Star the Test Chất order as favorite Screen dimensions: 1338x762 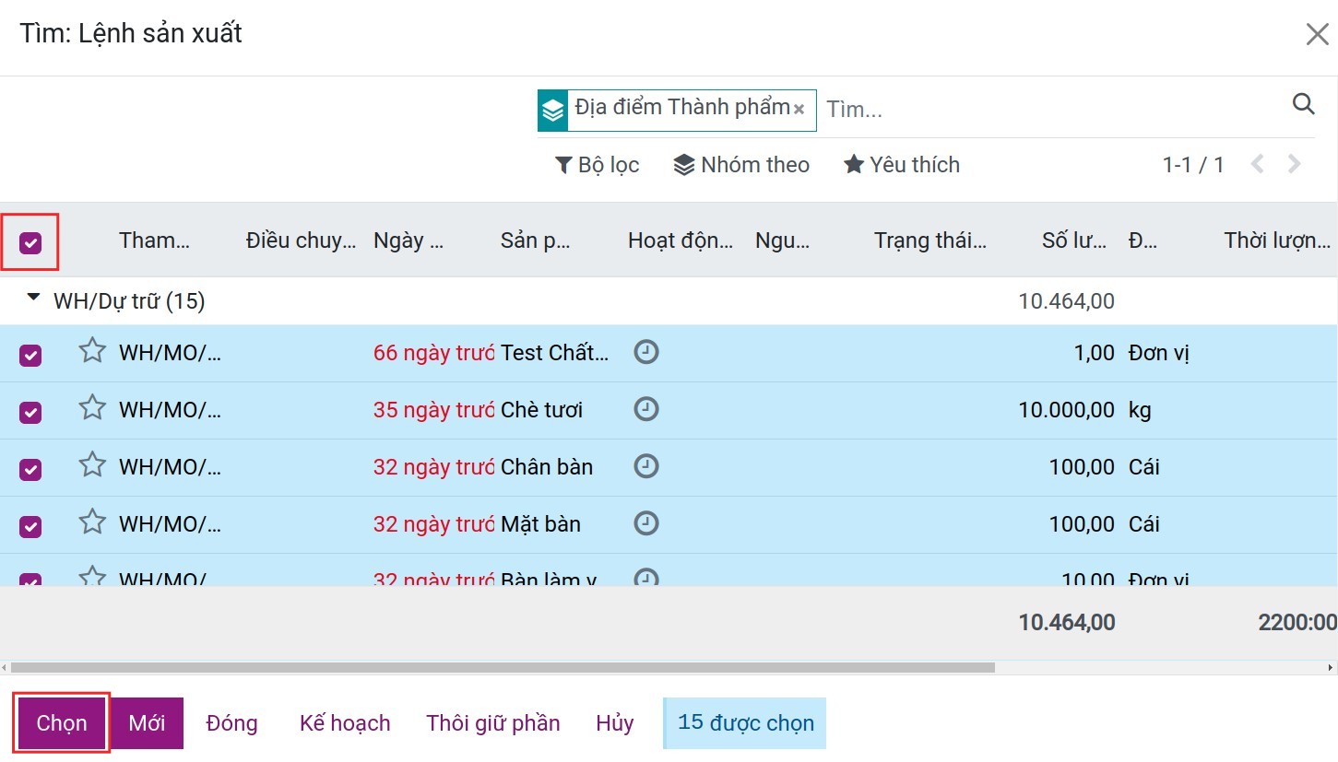[92, 351]
